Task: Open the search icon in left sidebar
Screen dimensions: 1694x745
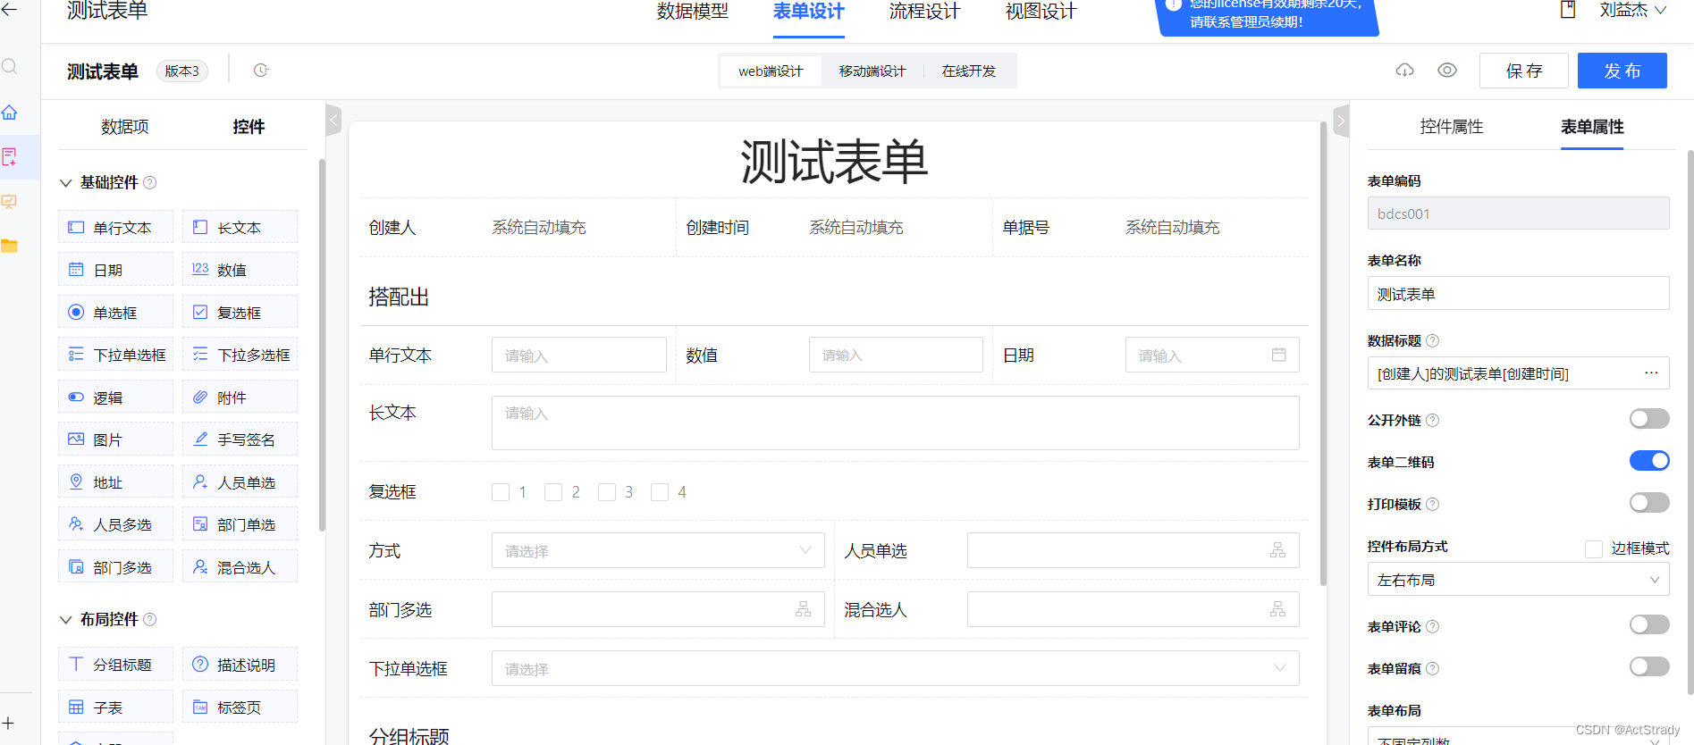Action: pos(9,67)
